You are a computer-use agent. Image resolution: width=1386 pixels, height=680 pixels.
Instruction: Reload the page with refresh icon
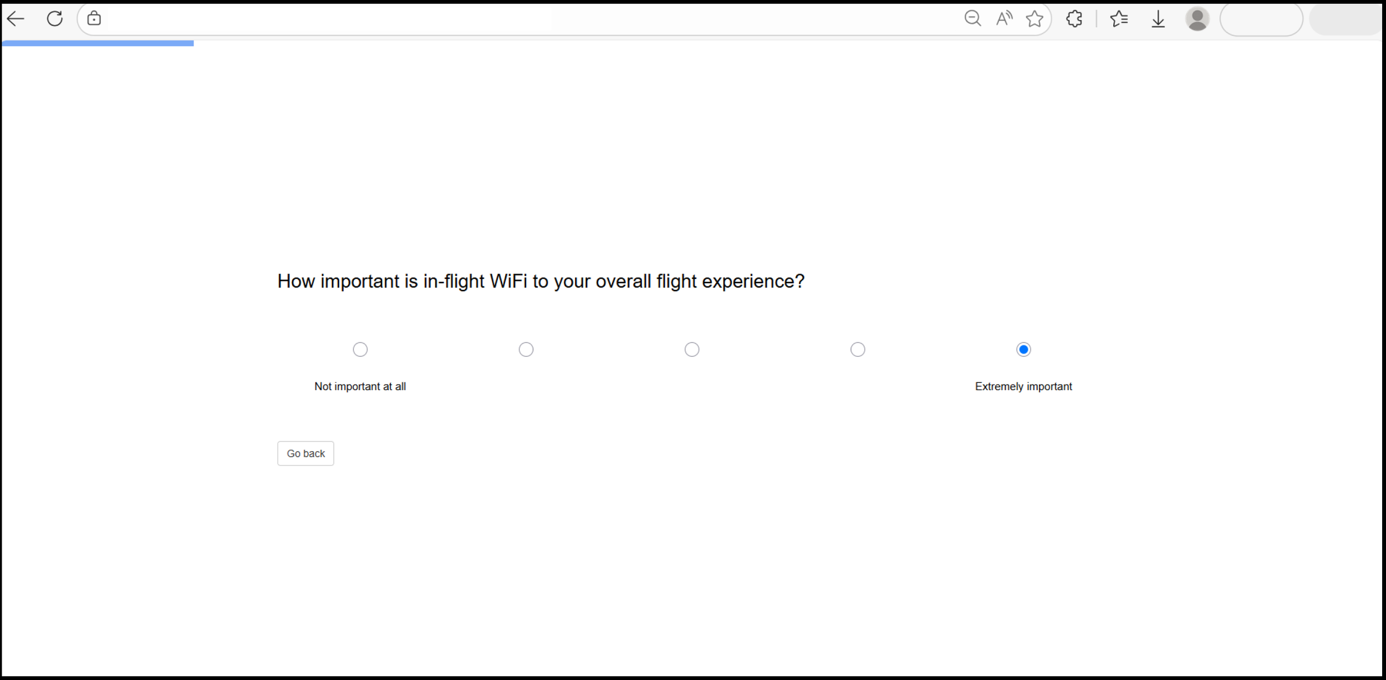pos(55,19)
